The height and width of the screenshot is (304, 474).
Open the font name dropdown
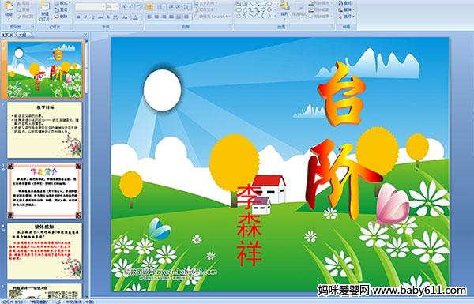click(x=103, y=6)
